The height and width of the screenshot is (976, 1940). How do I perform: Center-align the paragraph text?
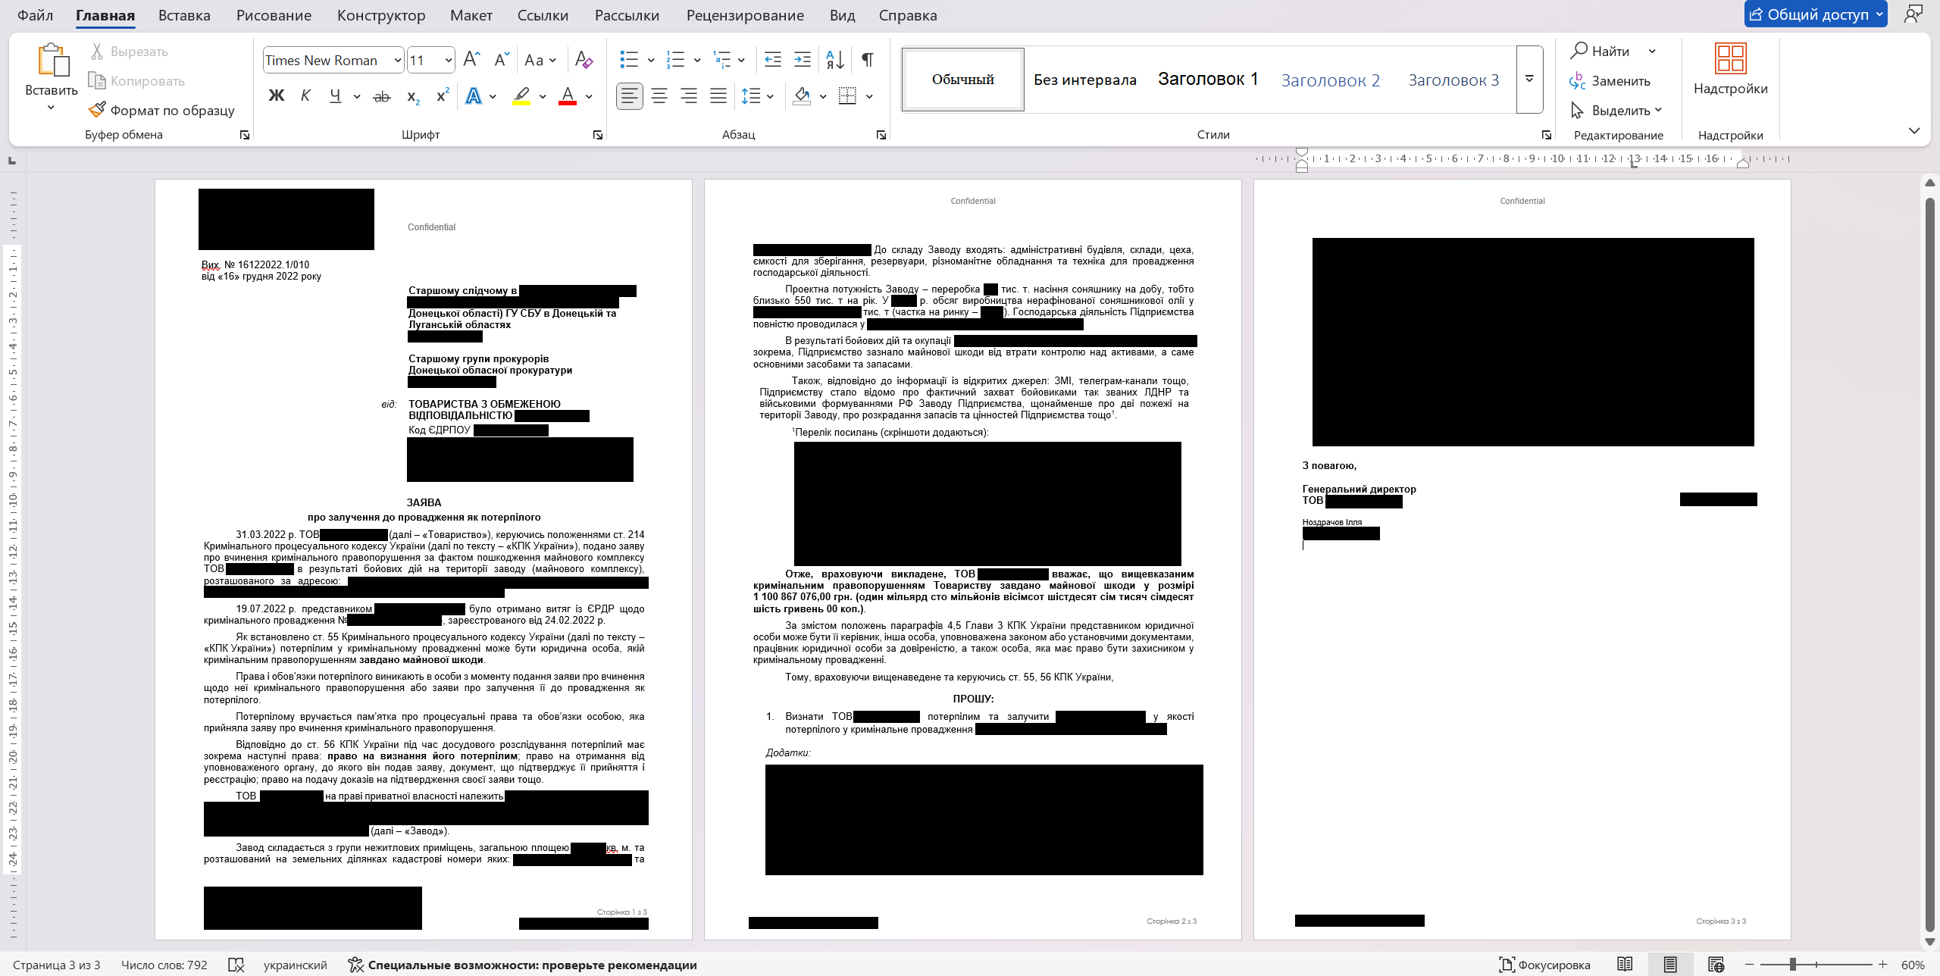point(659,96)
